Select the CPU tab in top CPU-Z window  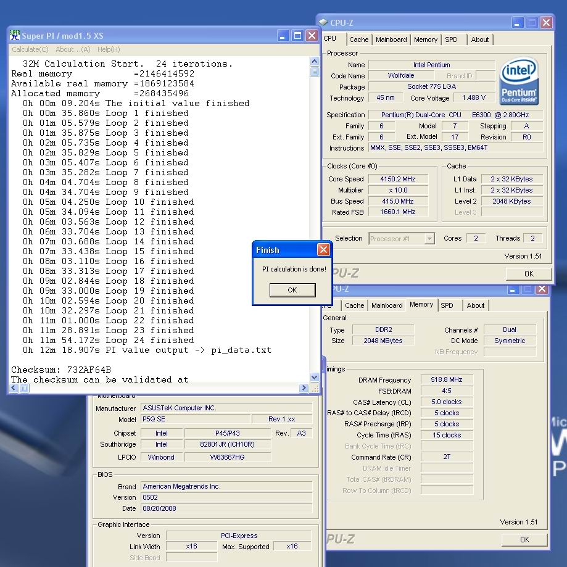[331, 38]
